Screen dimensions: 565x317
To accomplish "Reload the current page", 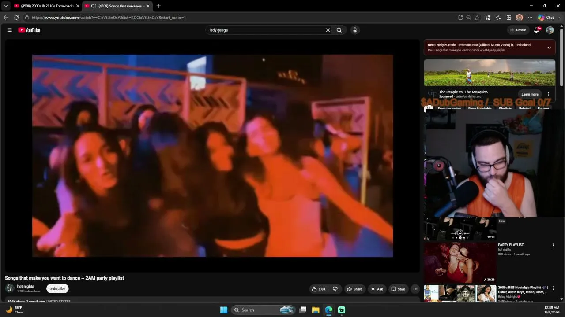I will click(16, 18).
